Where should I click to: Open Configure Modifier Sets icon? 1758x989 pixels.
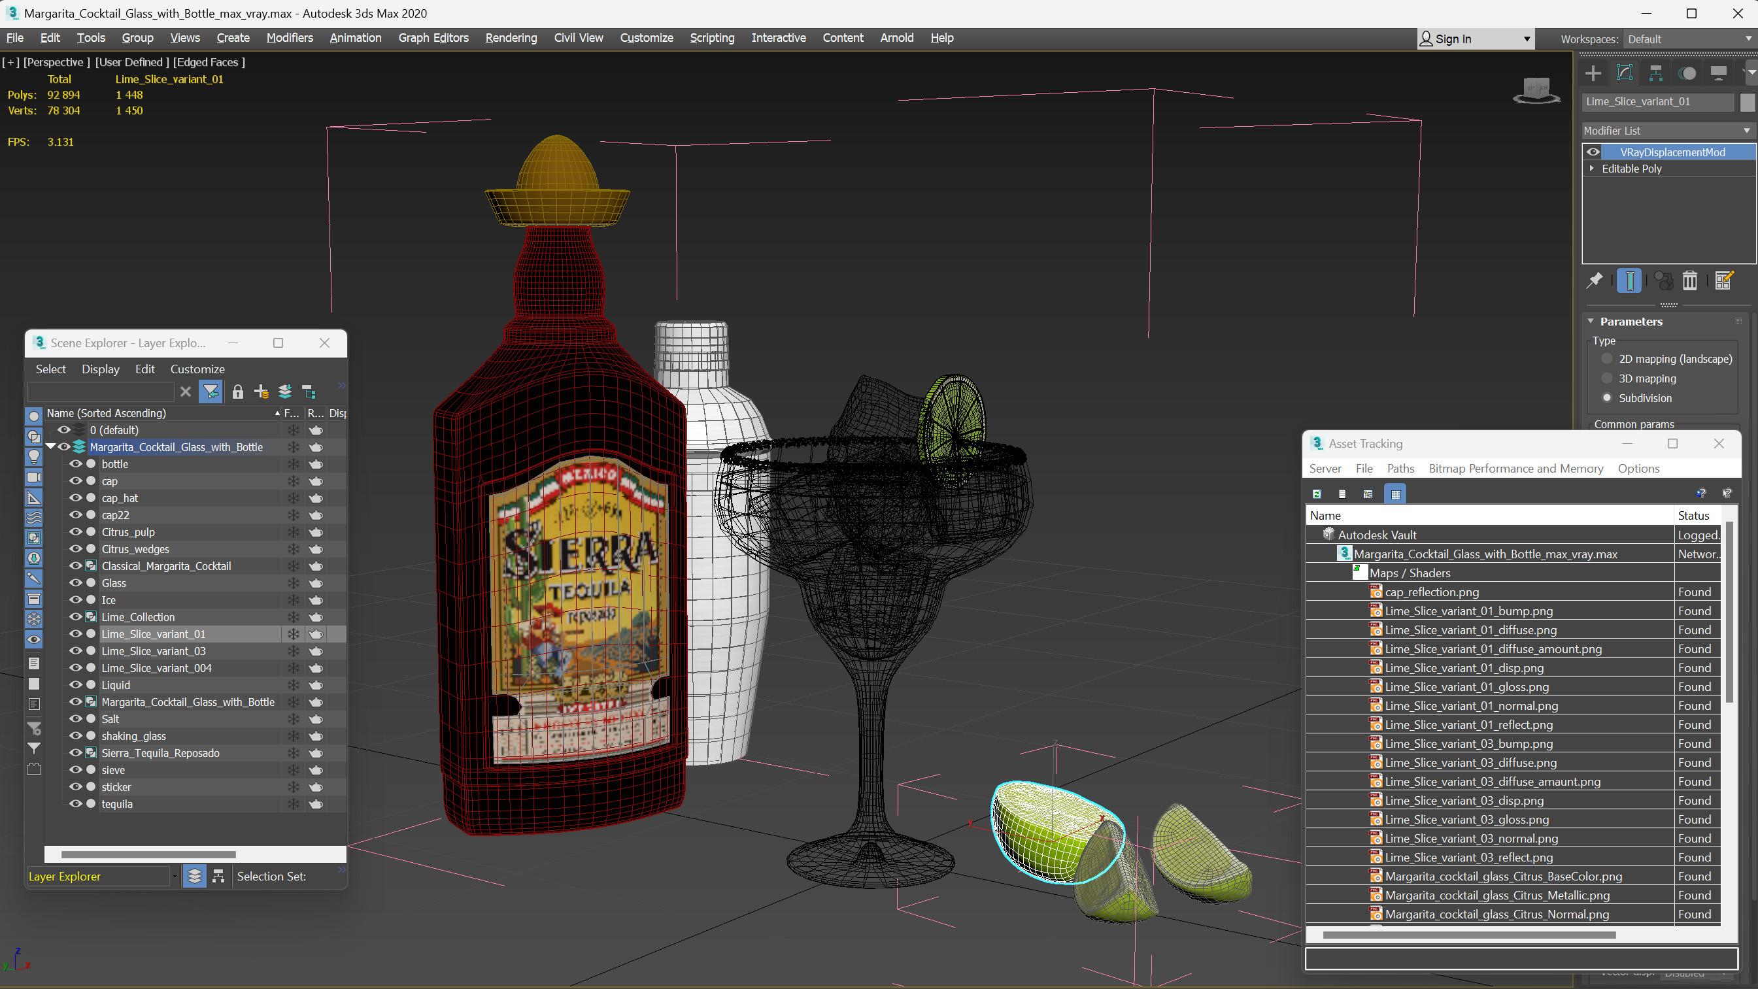pos(1724,280)
